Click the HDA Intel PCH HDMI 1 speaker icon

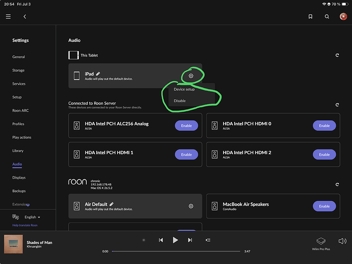77,155
